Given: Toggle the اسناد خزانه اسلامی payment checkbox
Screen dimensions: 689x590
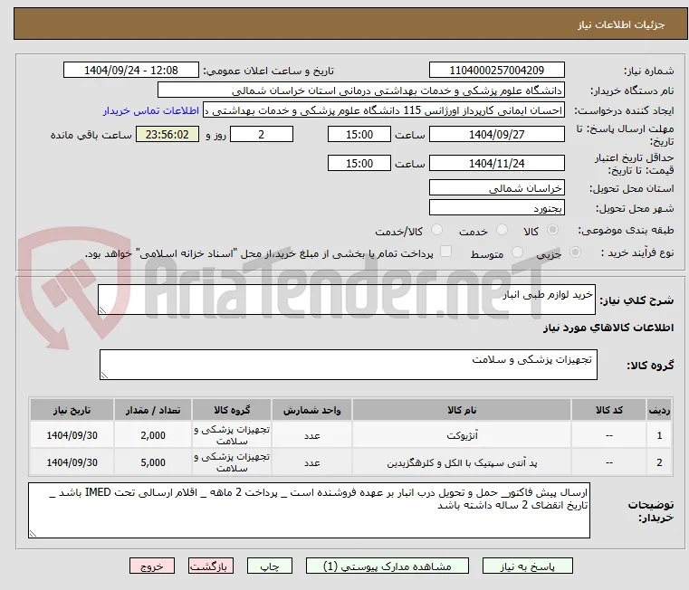Looking at the screenshot, I should pyautogui.click(x=445, y=252).
